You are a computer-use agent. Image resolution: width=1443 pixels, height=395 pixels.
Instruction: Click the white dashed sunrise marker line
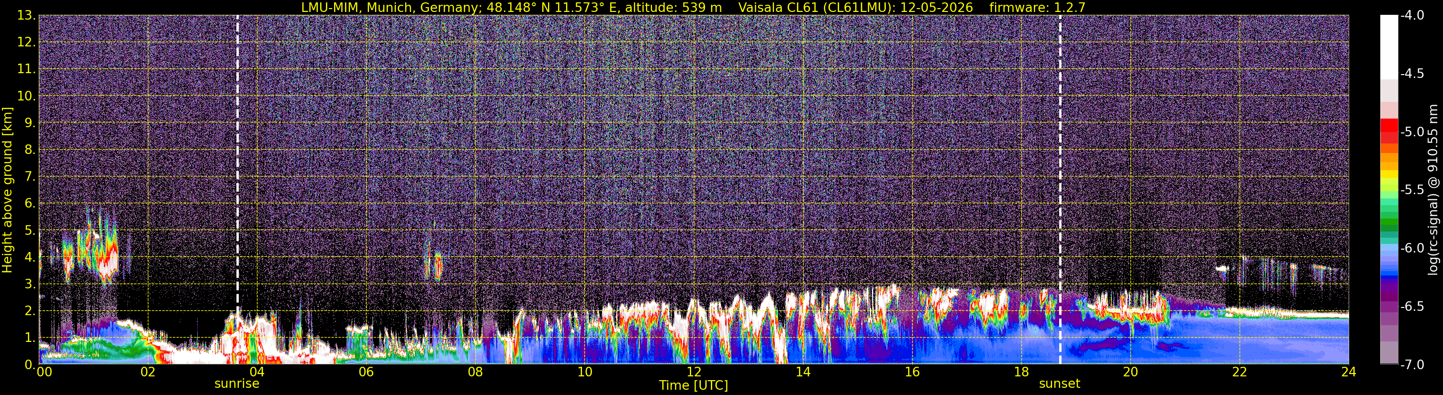[237, 190]
